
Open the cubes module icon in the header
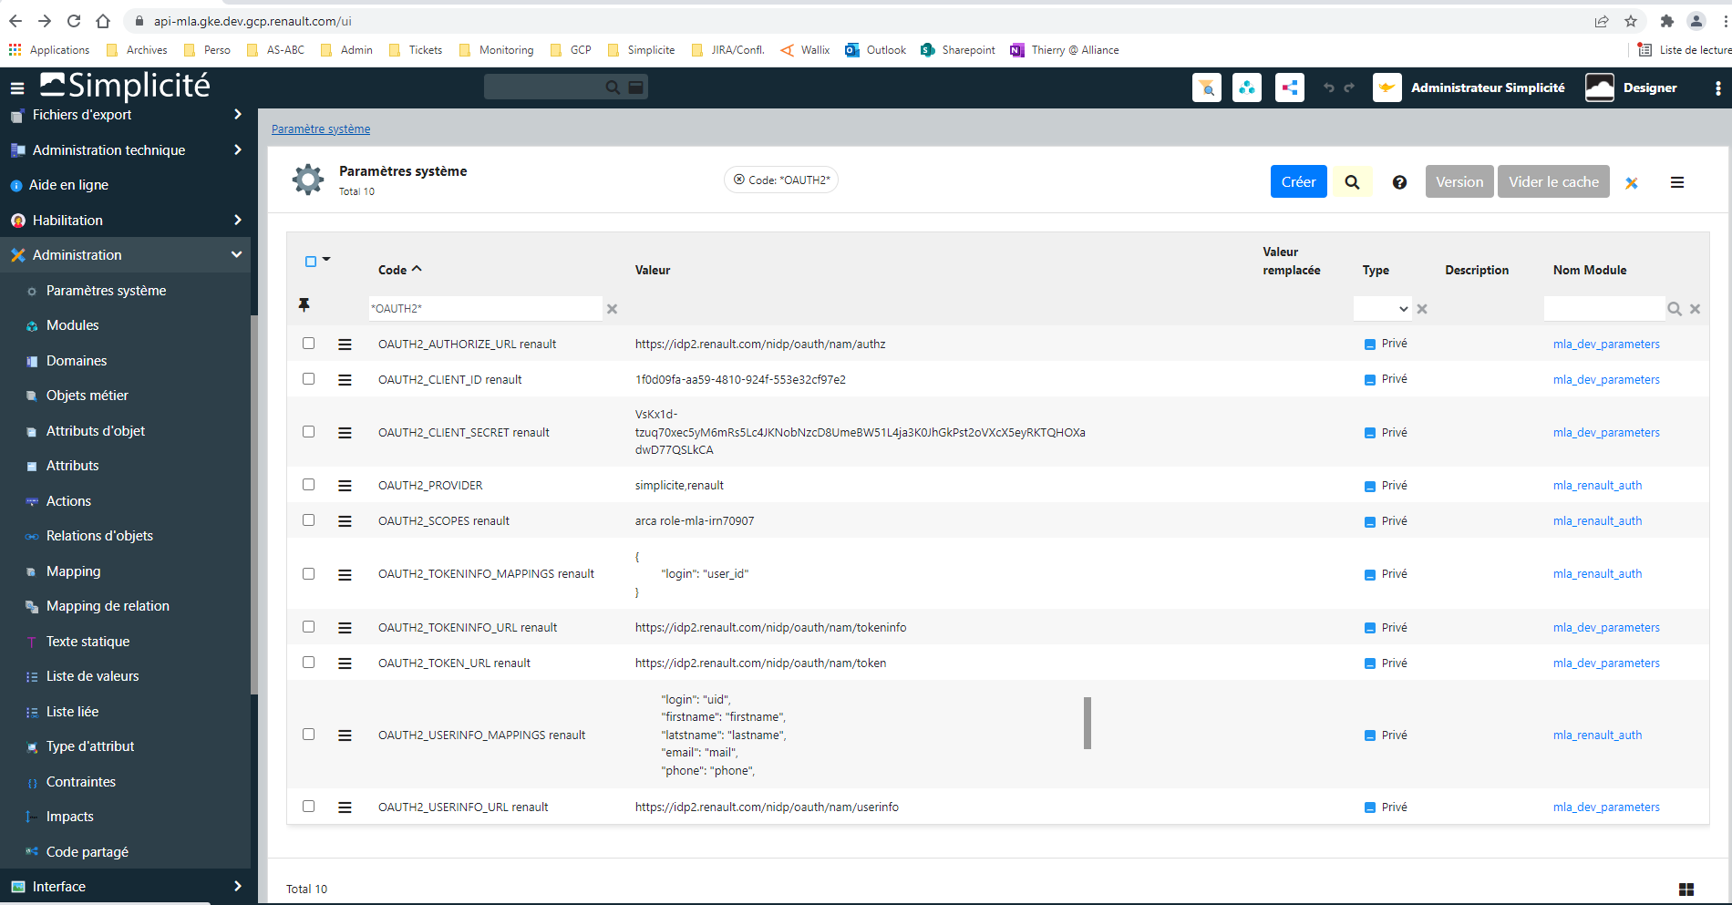(x=1247, y=87)
